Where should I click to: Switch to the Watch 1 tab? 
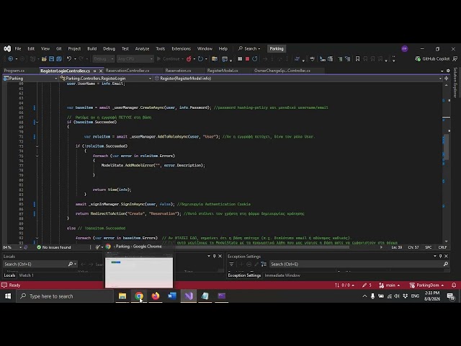tap(26, 275)
